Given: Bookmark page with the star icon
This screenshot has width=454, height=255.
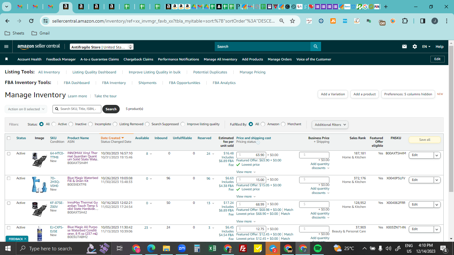Looking at the screenshot, I should point(292,21).
